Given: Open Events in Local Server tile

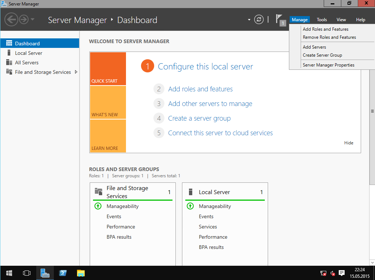Looking at the screenshot, I should click(206, 216).
